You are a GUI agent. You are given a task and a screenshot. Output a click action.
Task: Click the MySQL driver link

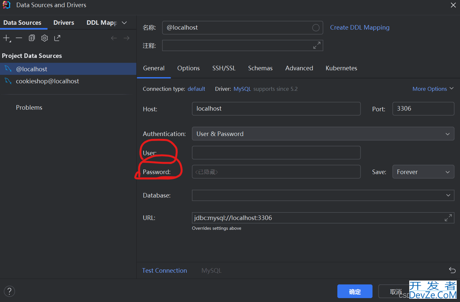(242, 89)
